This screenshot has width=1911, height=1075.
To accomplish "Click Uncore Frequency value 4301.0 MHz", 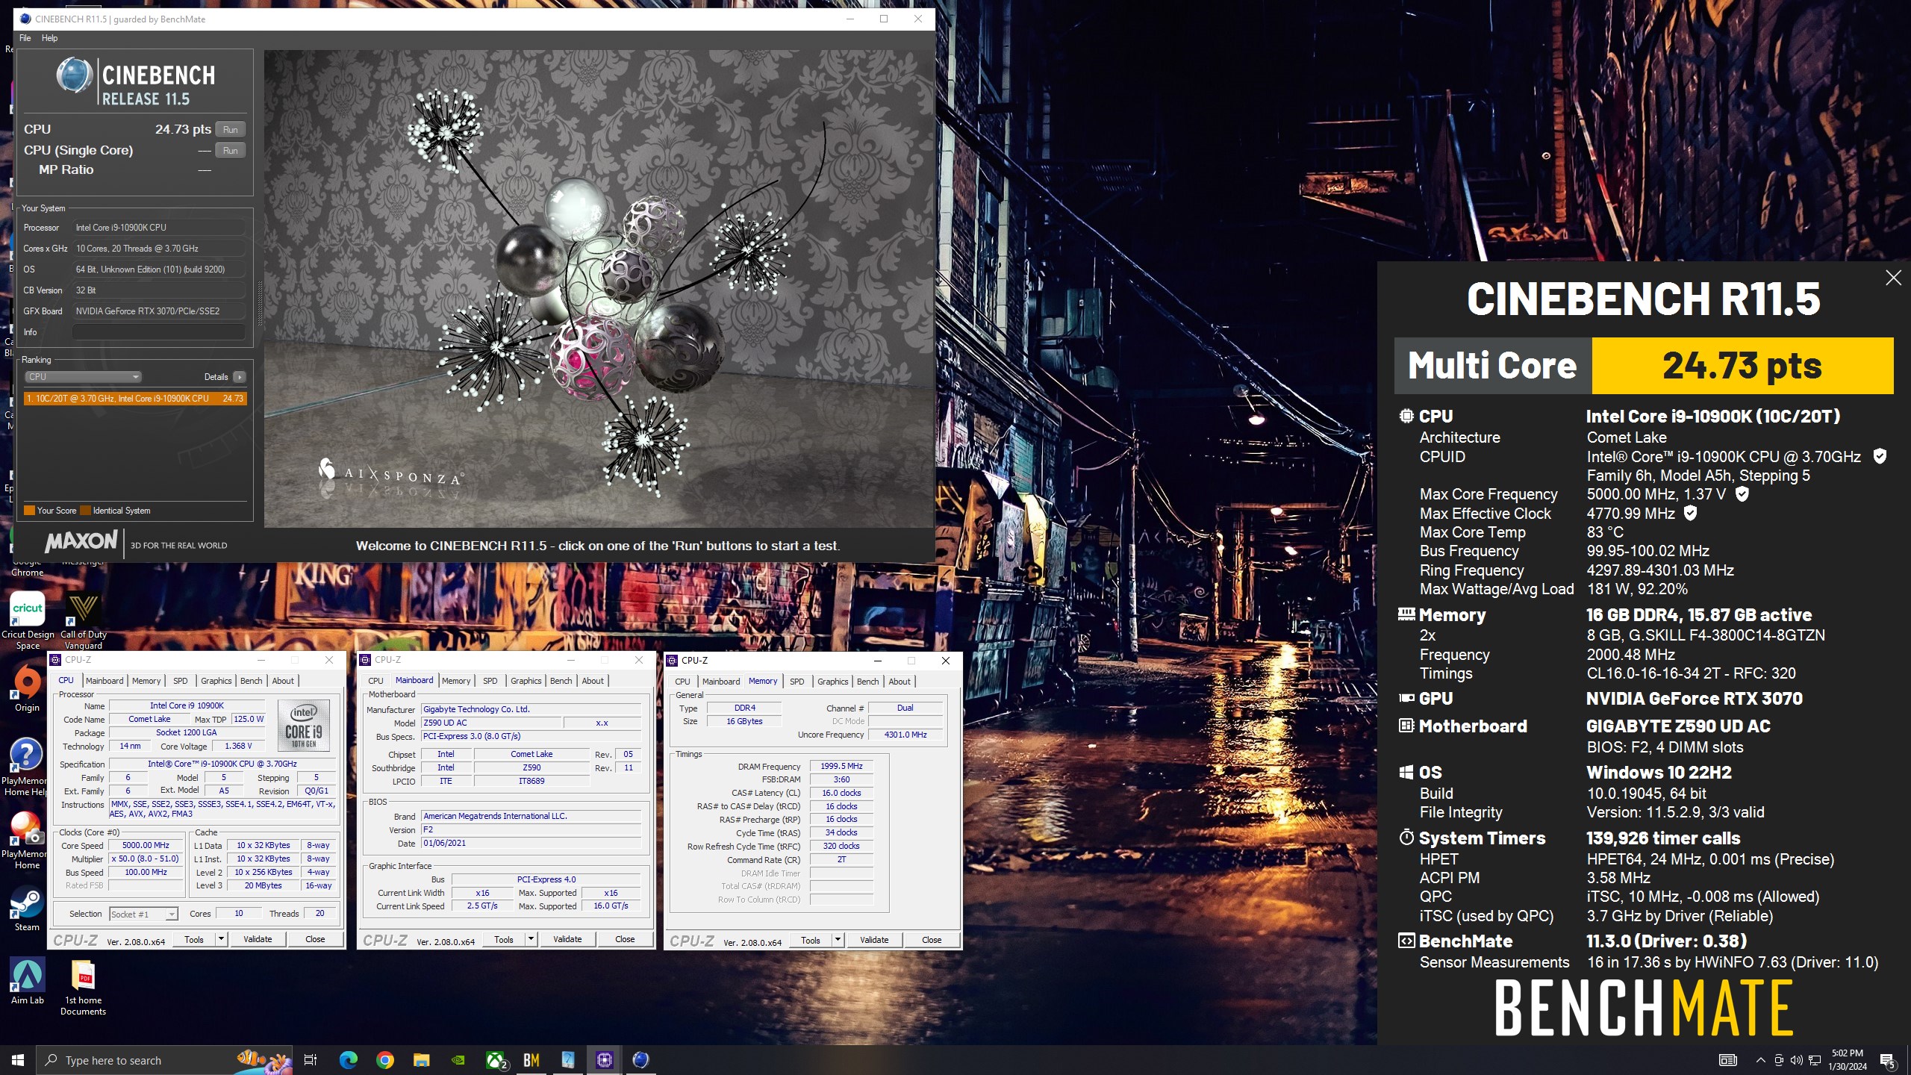I will coord(905,735).
